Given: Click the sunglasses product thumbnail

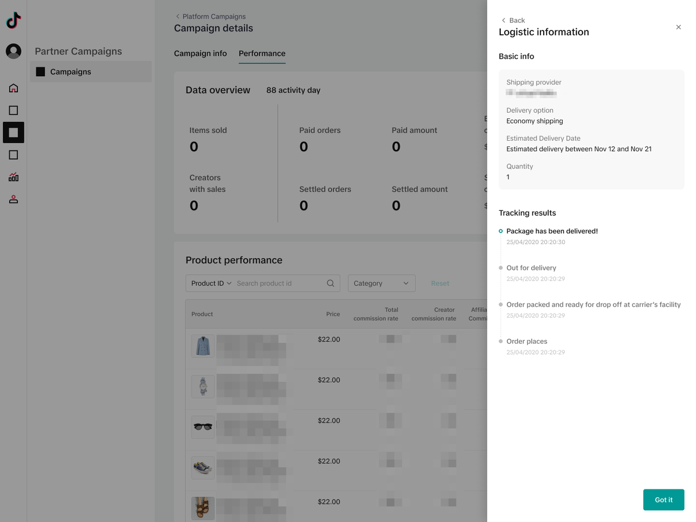Looking at the screenshot, I should point(203,427).
